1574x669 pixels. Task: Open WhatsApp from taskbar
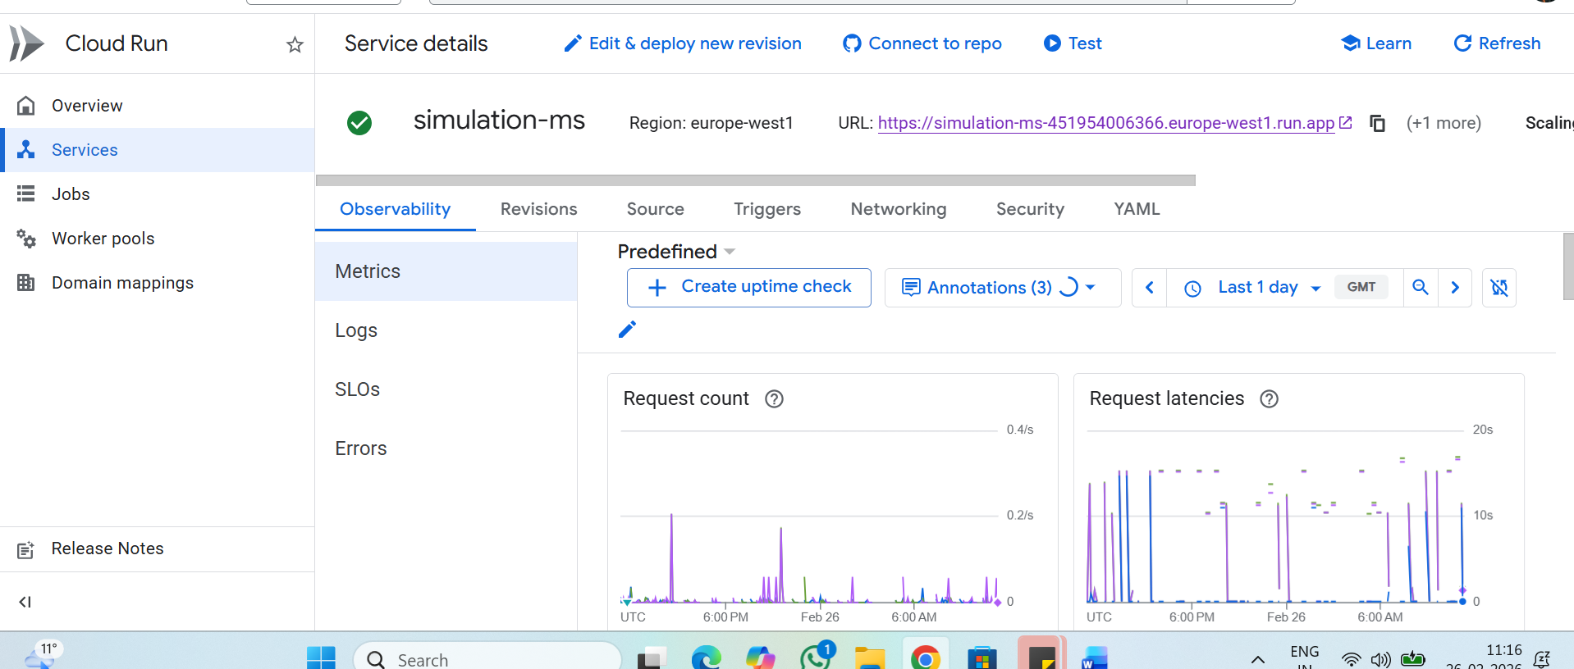(816, 657)
